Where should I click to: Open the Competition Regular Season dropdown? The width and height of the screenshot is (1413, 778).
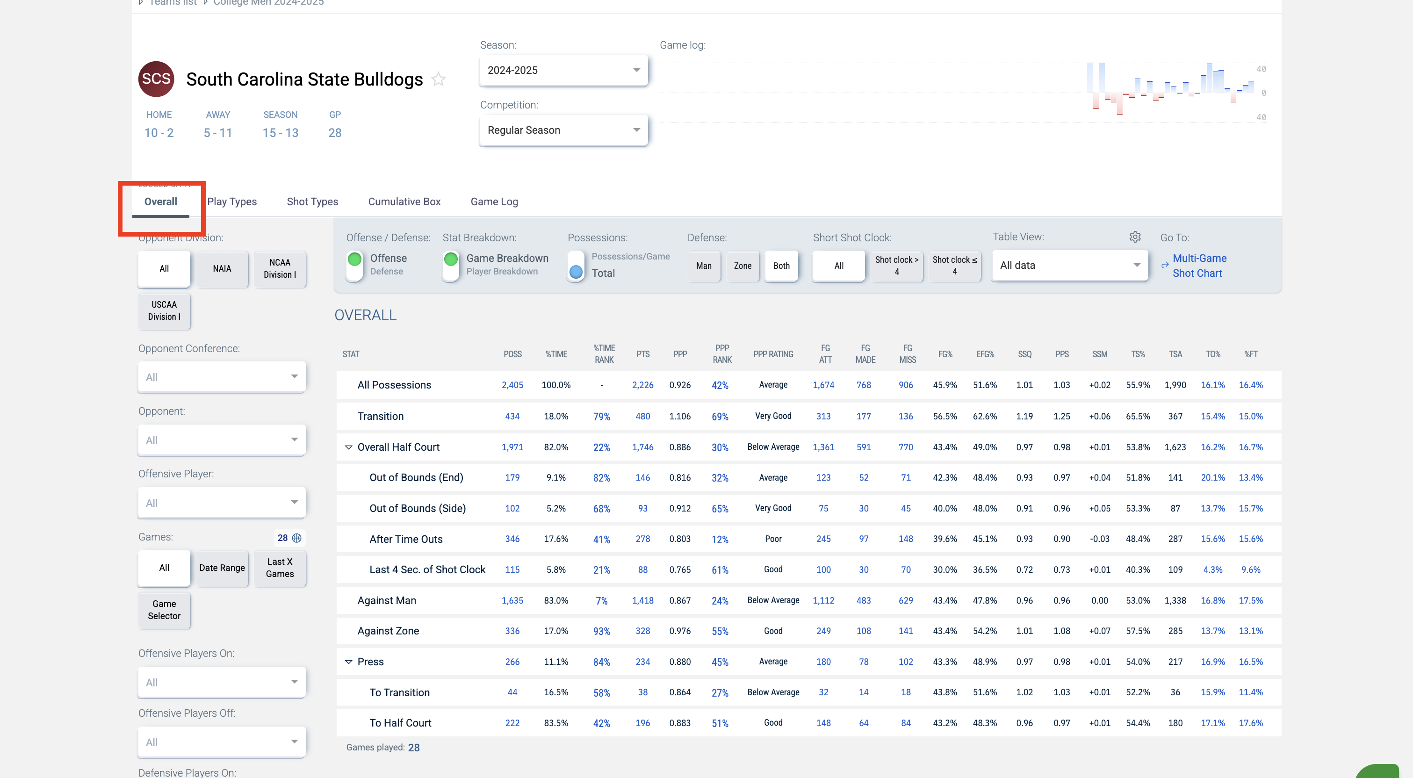(x=563, y=130)
